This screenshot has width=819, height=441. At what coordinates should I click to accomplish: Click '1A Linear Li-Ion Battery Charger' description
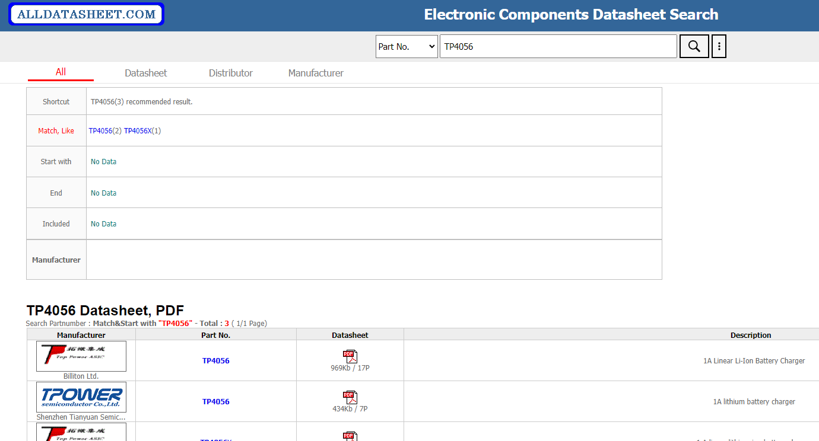click(754, 360)
